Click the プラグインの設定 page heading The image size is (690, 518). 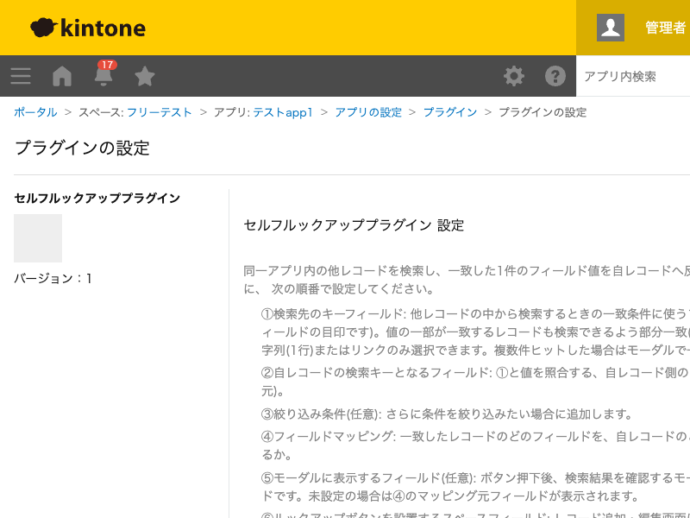tap(82, 148)
